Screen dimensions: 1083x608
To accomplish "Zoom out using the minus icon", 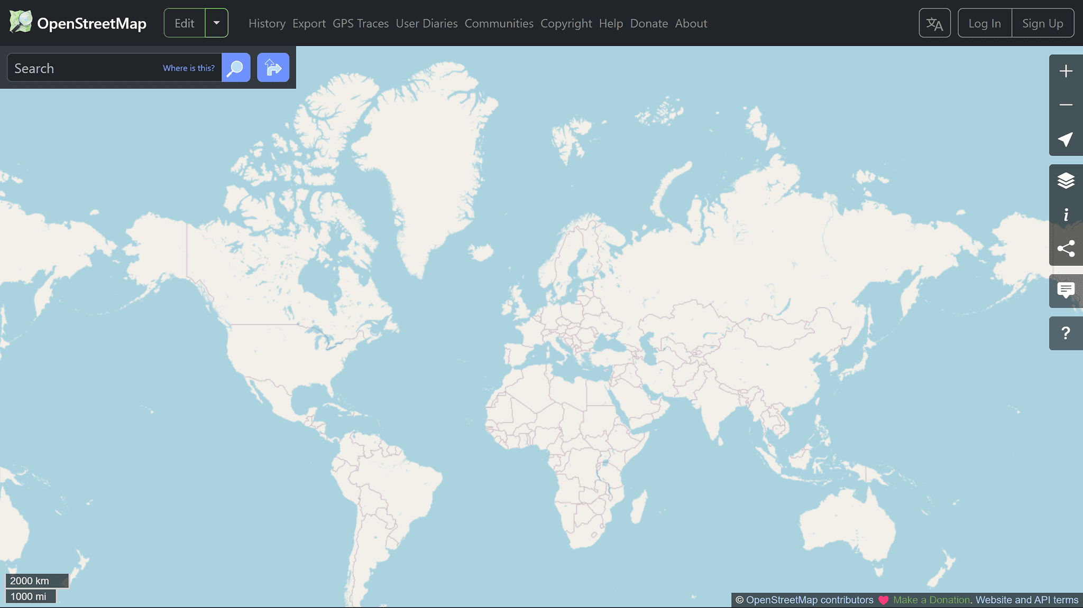I will (1066, 105).
